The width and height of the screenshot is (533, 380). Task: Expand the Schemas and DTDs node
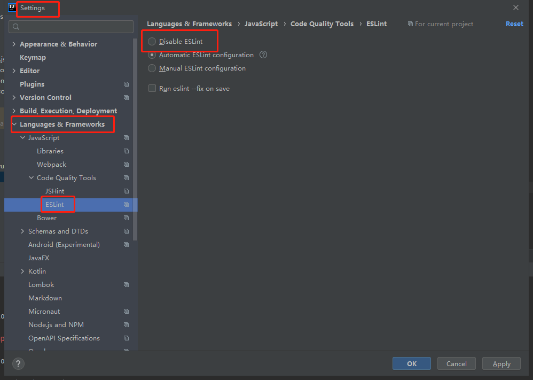[23, 231]
